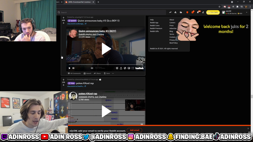
Task: Open the Mod Policy footer link
Action: coord(174,43)
